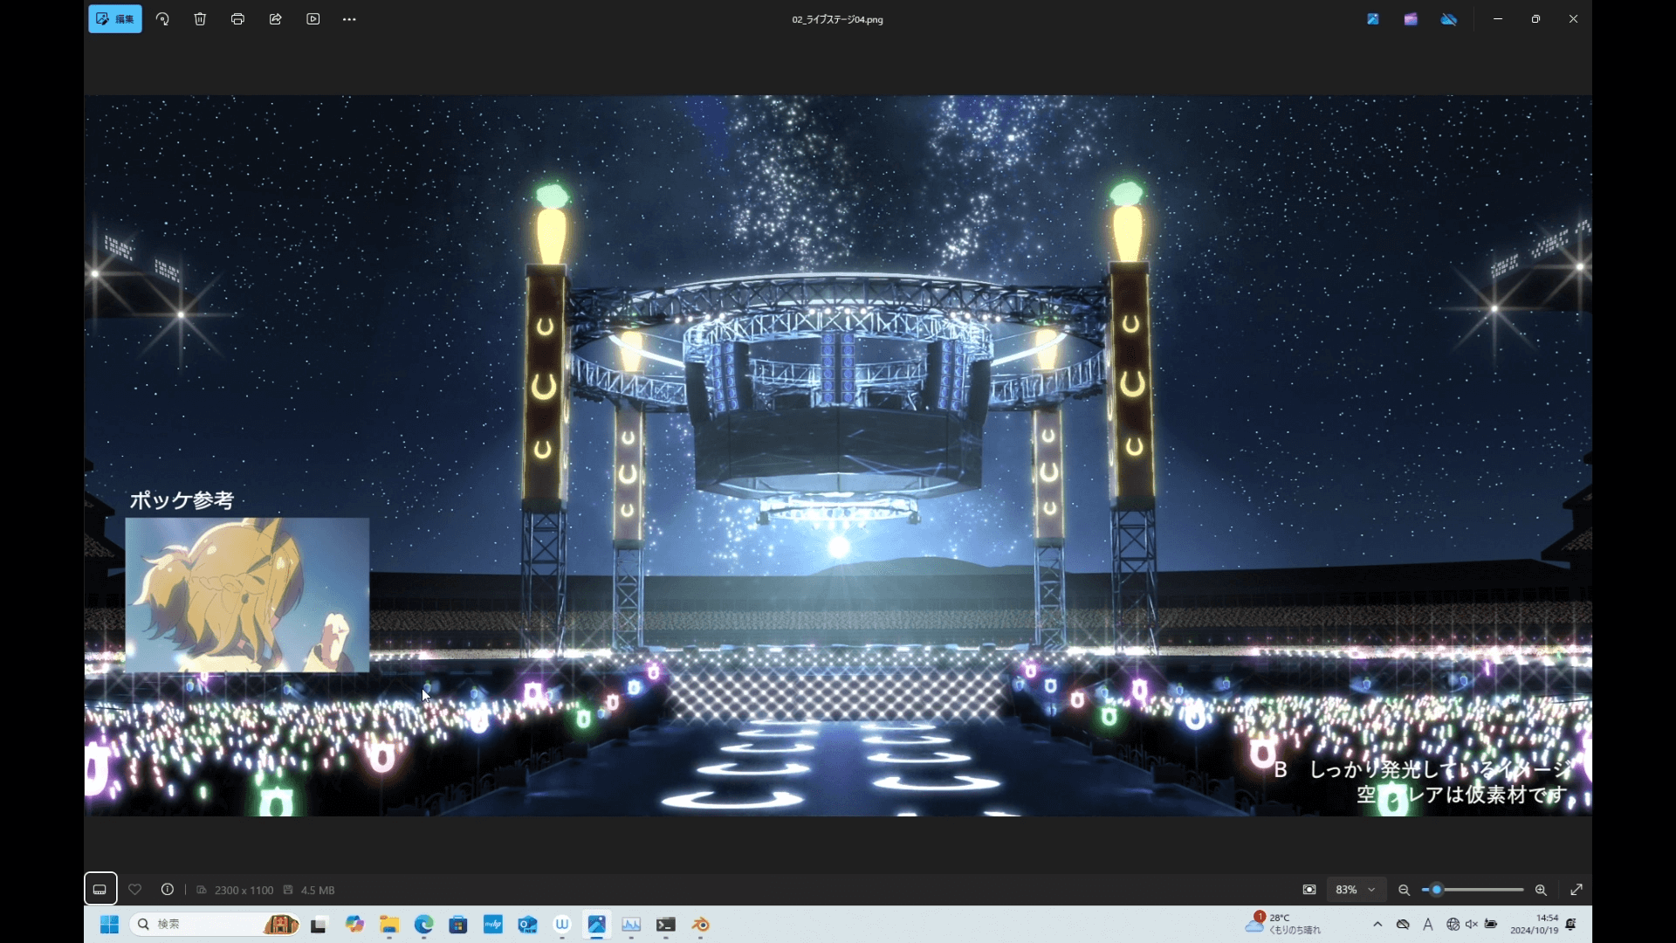Toggle the filmstrip view button

tap(100, 890)
